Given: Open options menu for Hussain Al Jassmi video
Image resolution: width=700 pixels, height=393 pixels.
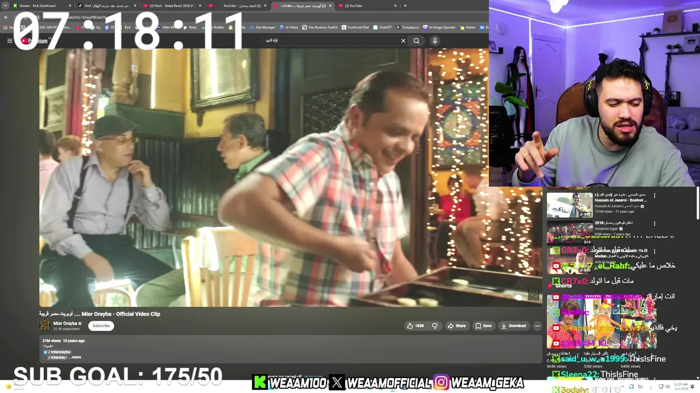Looking at the screenshot, I should (x=655, y=195).
